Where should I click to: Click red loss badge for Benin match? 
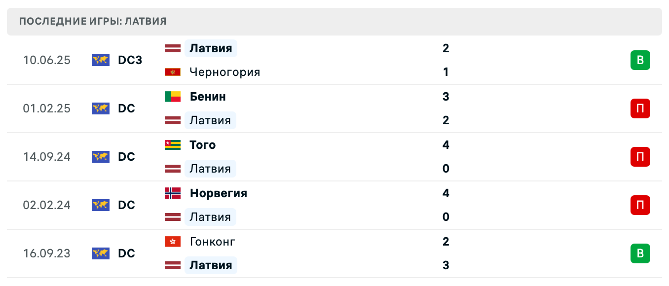coord(640,108)
